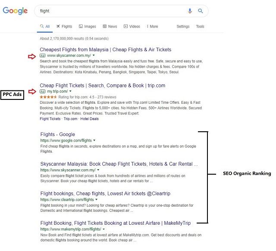
Task: Click the magnifier search button icon
Action: (200, 11)
